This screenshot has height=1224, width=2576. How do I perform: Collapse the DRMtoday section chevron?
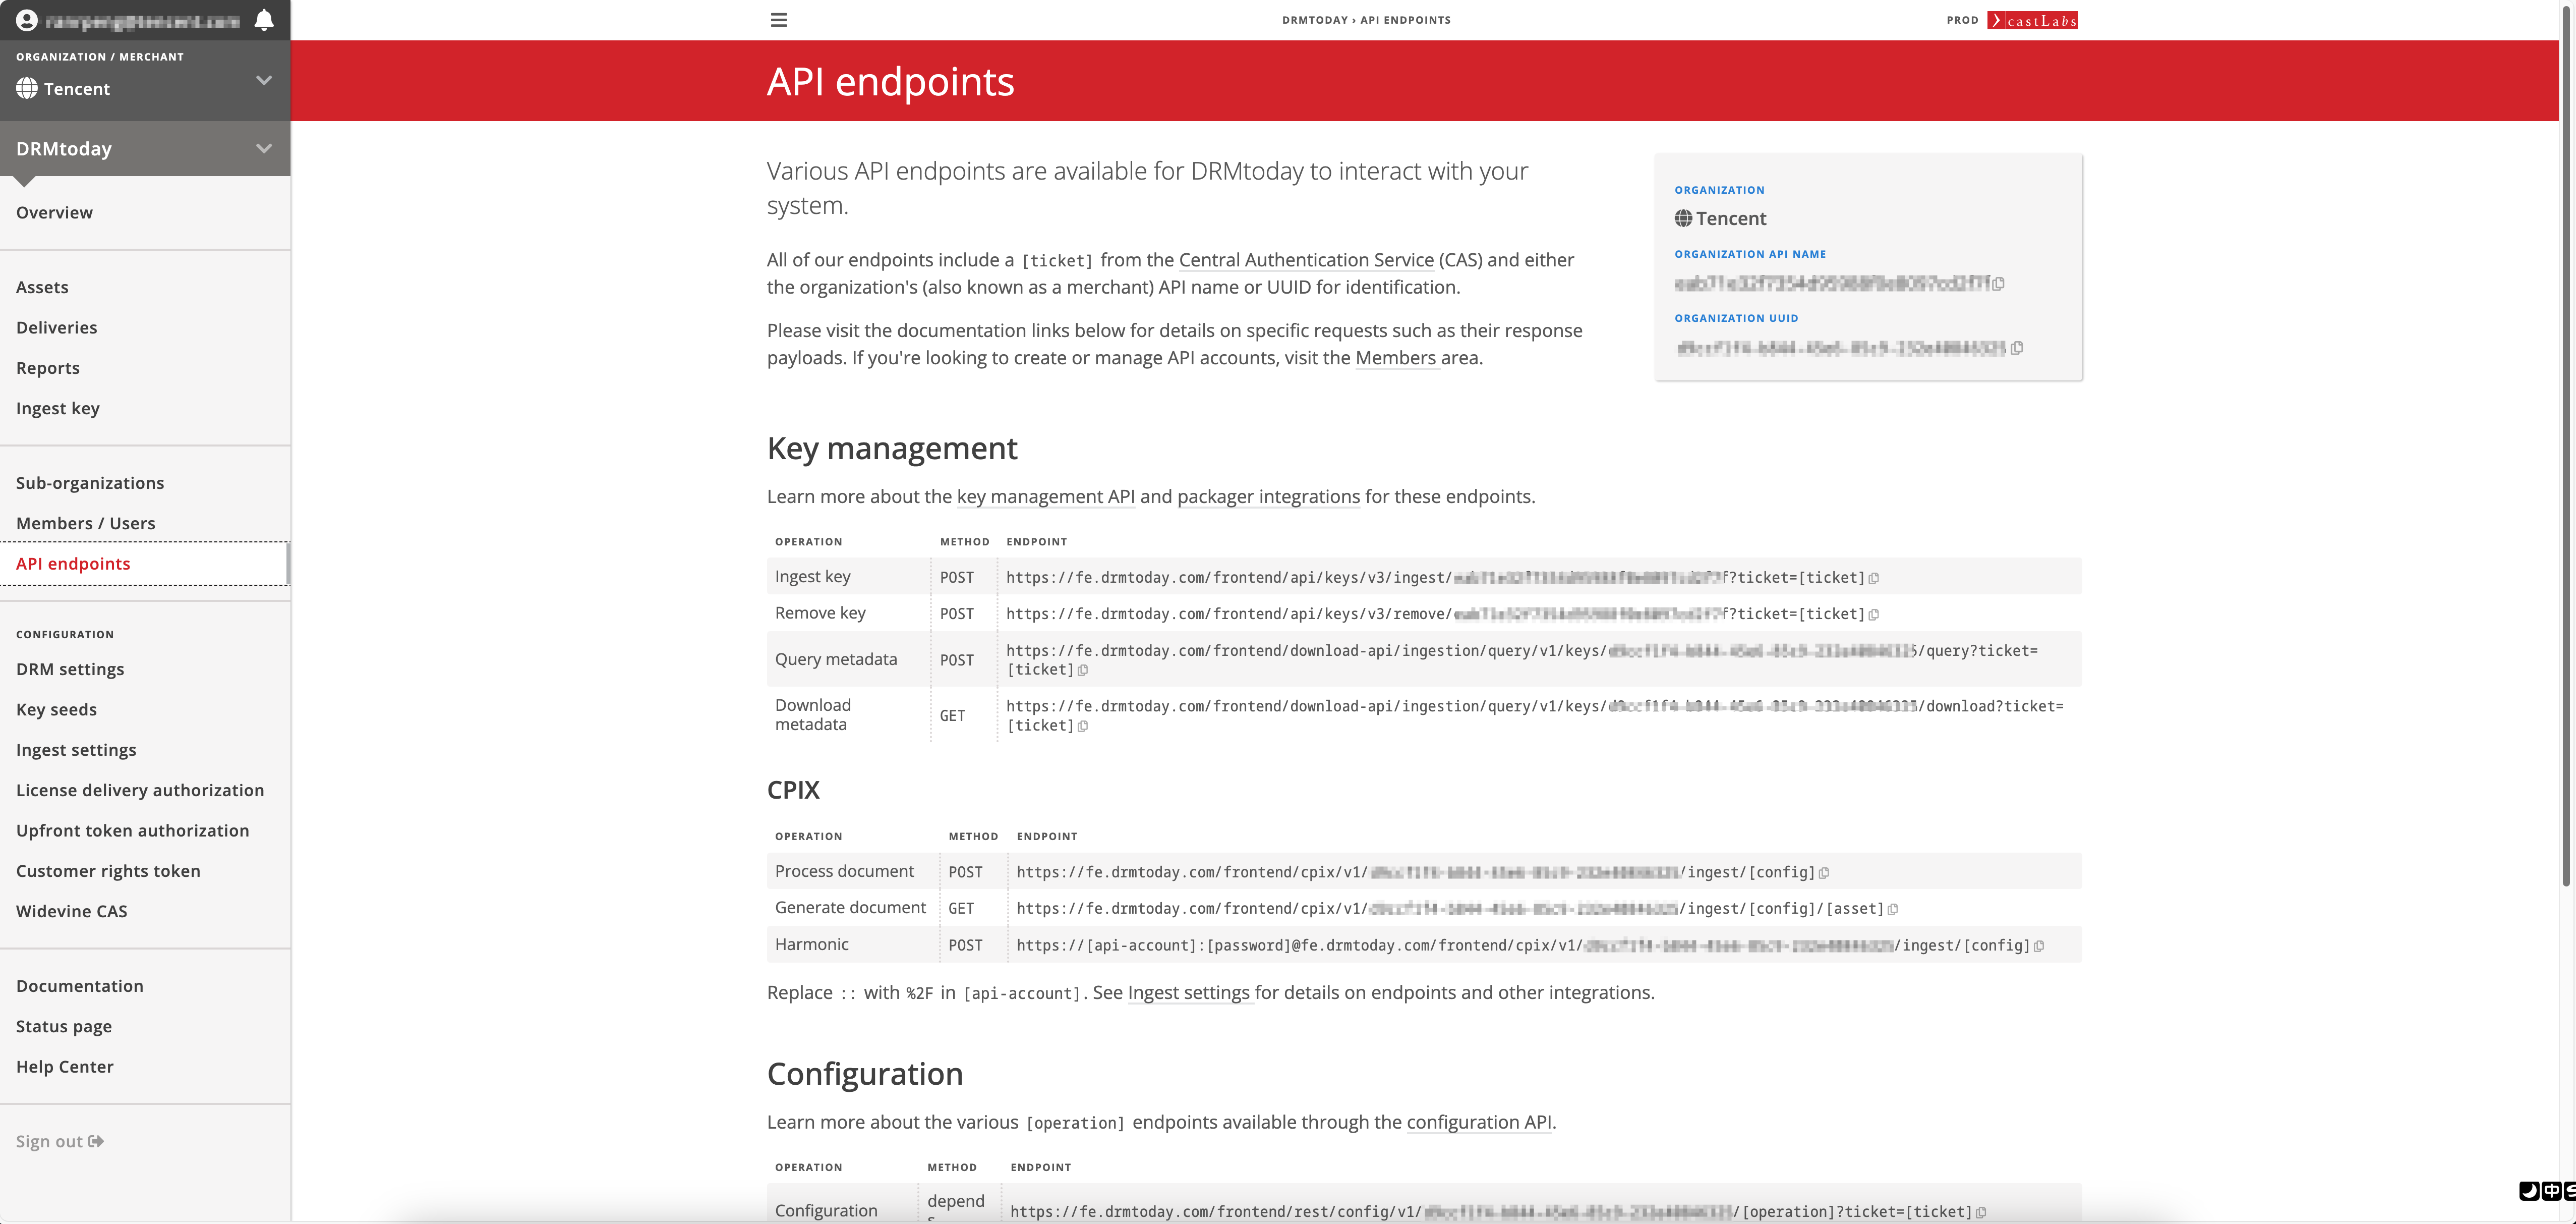pos(264,148)
